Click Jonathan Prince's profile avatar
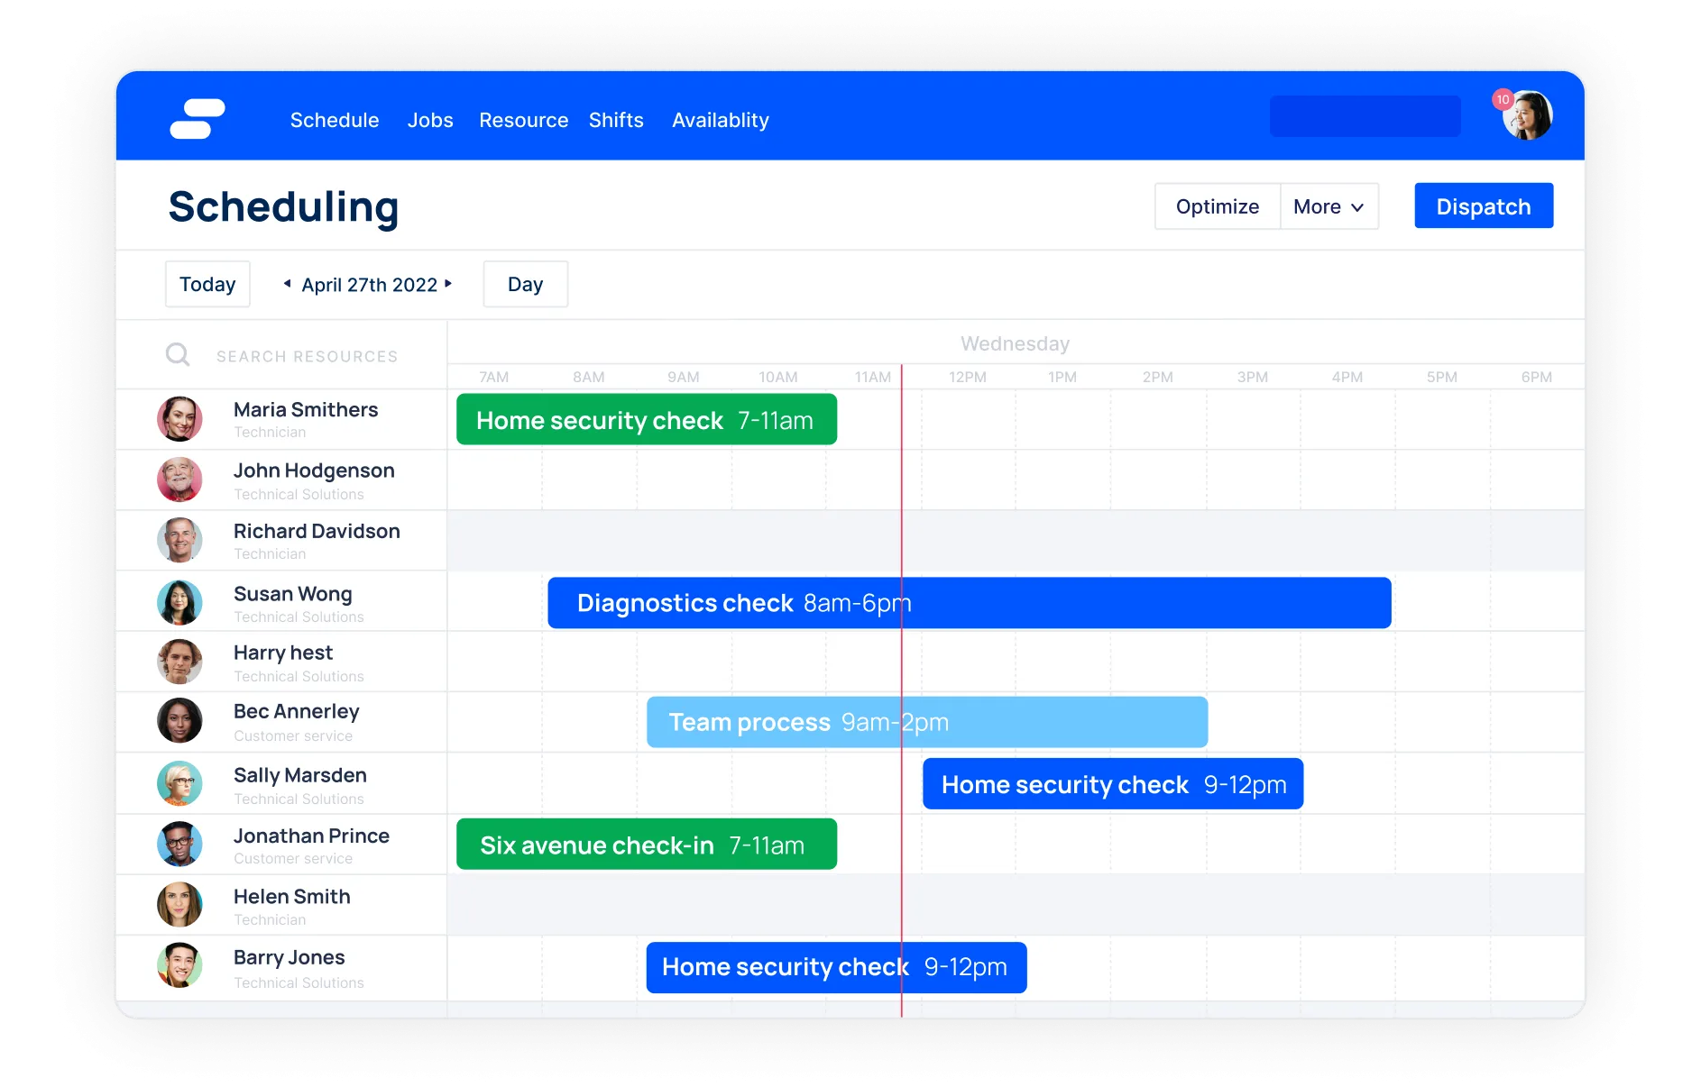The image size is (1701, 1087). 180,844
